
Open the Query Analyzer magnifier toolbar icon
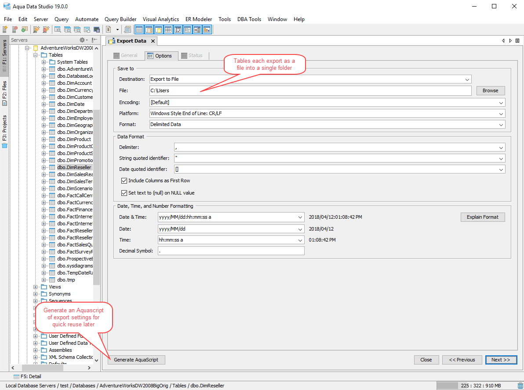point(58,30)
